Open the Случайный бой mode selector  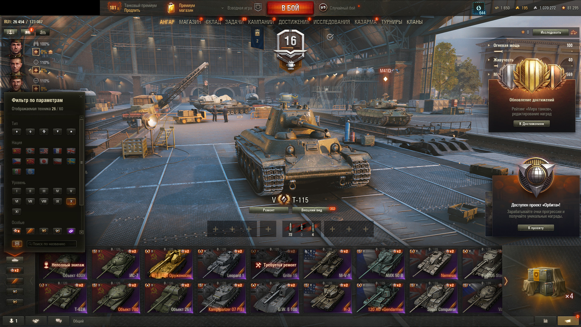tap(338, 8)
